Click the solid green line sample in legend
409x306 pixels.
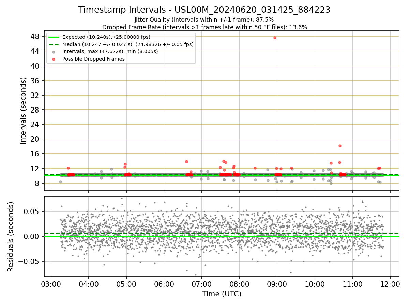tap(54, 37)
